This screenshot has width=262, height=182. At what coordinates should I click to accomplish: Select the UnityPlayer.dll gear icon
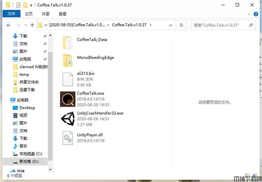coord(68,138)
